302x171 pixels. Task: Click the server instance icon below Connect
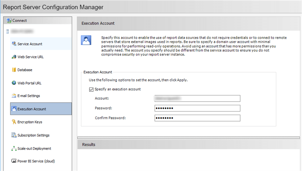8,31
